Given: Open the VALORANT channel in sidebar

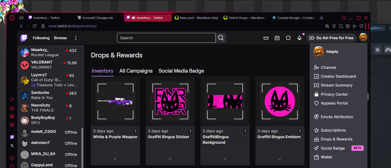Looking at the screenshot, I should (x=42, y=65).
